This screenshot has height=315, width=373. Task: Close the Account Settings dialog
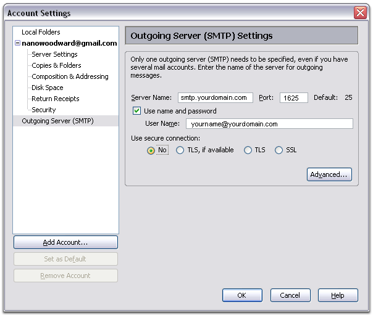click(360, 12)
